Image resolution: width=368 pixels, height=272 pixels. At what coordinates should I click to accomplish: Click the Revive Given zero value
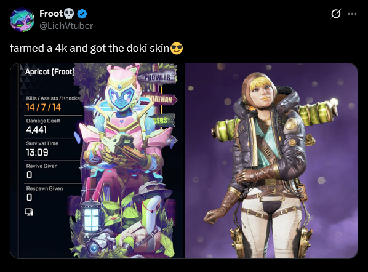pyautogui.click(x=29, y=175)
